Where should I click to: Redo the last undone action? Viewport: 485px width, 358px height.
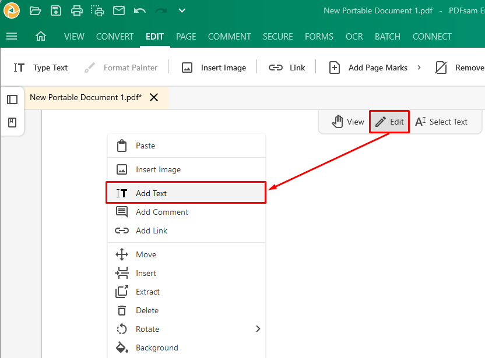click(x=161, y=11)
